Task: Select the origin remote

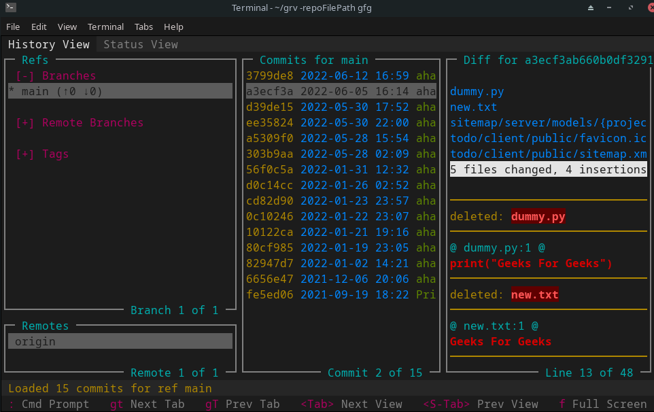Action: pos(120,341)
